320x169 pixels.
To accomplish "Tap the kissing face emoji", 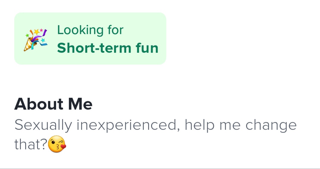I will point(57,144).
